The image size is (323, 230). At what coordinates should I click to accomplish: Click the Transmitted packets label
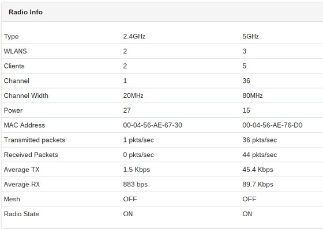35,140
